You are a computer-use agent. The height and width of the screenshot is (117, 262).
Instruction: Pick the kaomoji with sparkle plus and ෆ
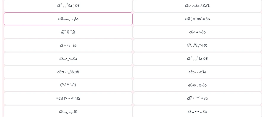(197, 45)
